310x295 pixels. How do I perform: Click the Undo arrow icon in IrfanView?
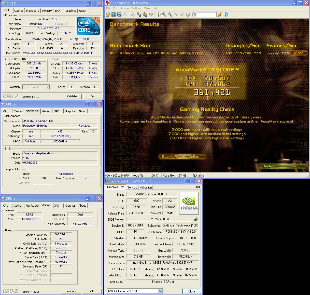pos(150,15)
